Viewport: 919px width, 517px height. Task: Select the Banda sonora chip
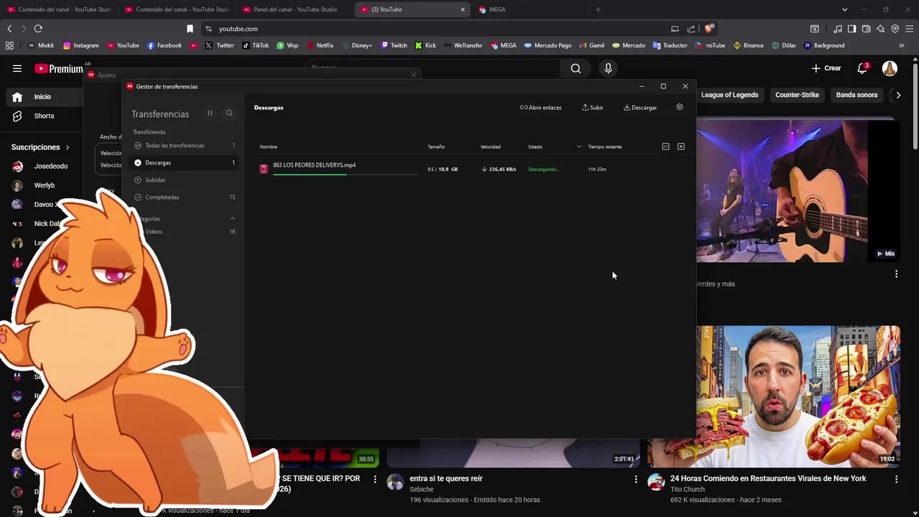tap(857, 95)
